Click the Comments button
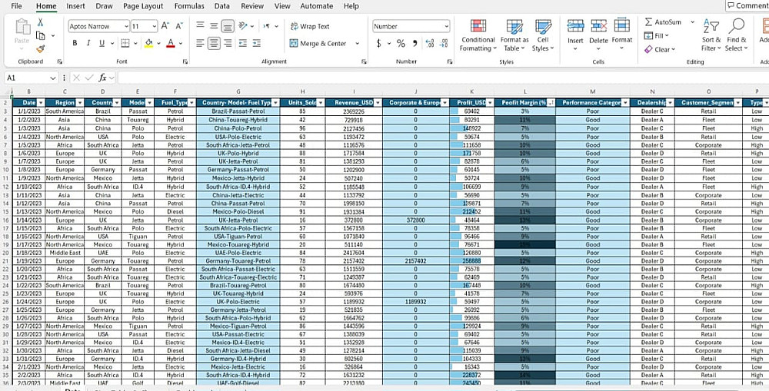This screenshot has height=391, width=769. click(x=747, y=5)
